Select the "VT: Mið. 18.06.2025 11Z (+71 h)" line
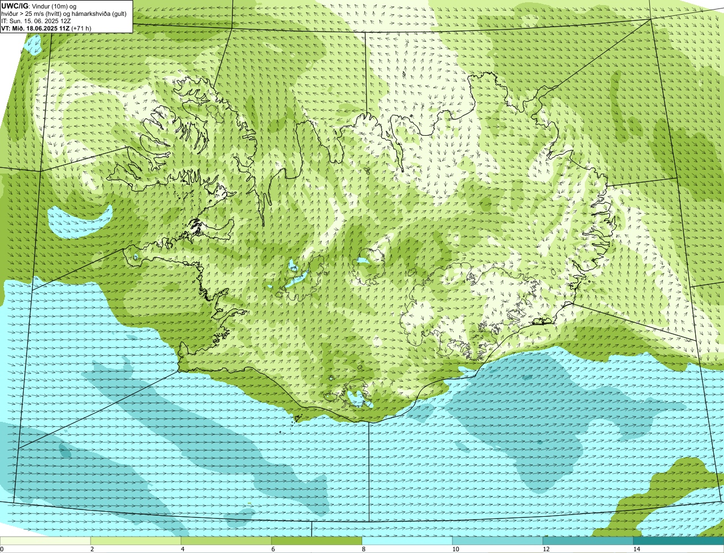The width and height of the screenshot is (724, 553). coord(46,28)
